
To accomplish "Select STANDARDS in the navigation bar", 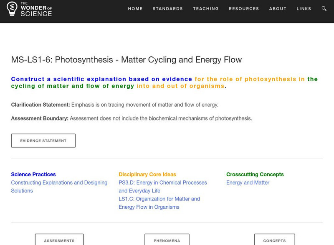I will [167, 8].
